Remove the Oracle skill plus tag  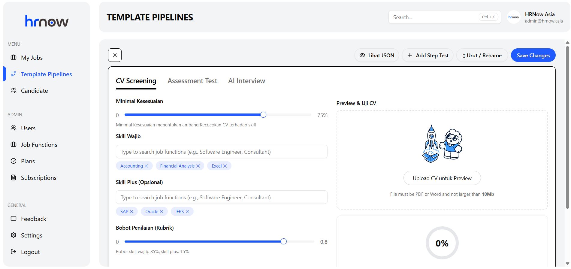pos(162,212)
